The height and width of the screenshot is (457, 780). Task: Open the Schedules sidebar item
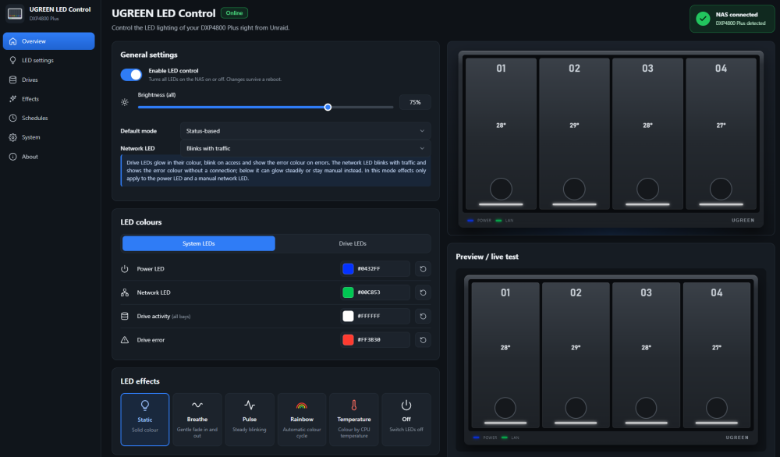pos(48,118)
